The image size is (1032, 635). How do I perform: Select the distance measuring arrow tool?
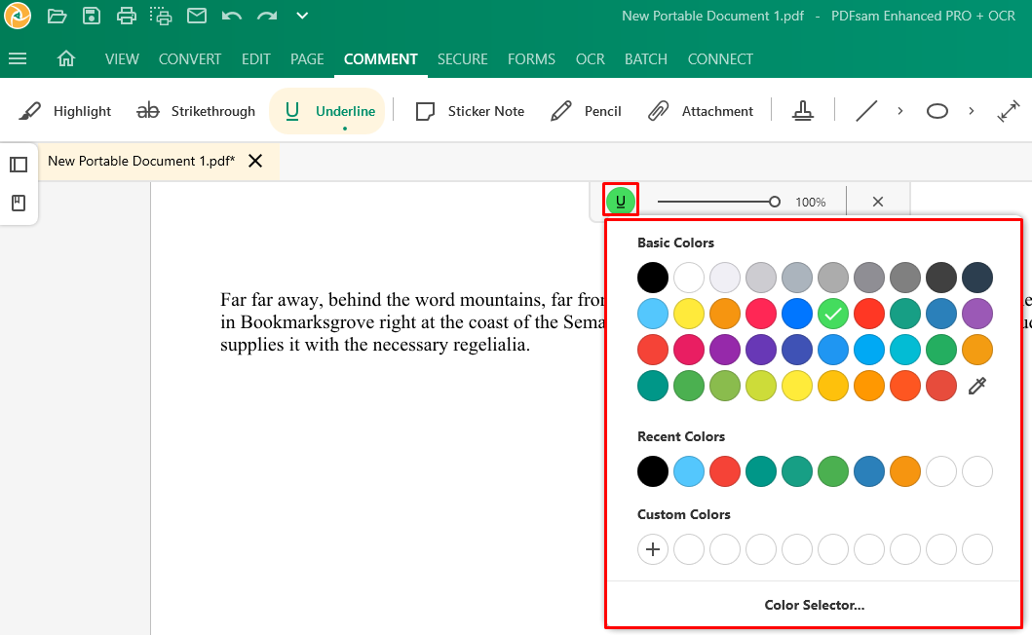point(1009,111)
